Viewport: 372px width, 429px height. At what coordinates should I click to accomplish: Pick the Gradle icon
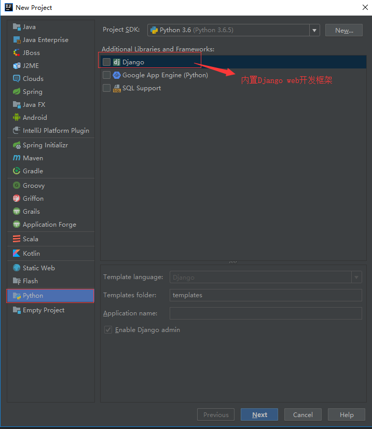(17, 171)
